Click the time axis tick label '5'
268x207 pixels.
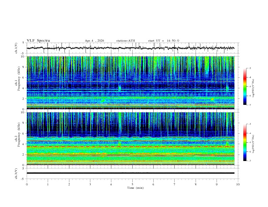[x=132, y=184]
